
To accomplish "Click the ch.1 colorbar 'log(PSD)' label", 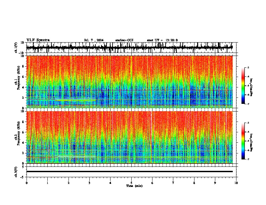I will 252,87.
